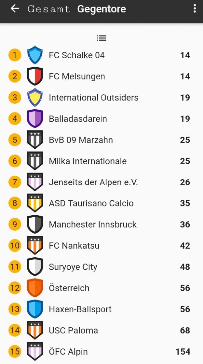203x364 pixels.
Task: Open Milka Internationale team entry
Action: coord(88,161)
